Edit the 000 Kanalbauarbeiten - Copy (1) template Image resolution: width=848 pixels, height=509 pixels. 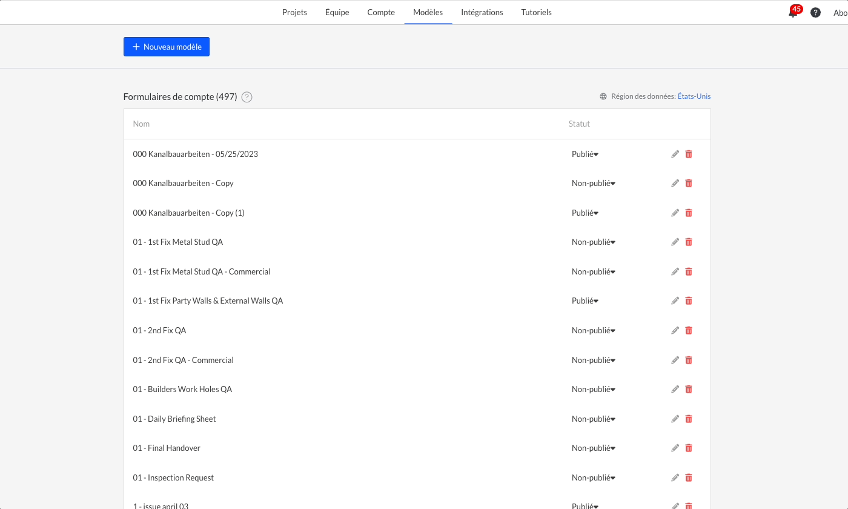[x=675, y=213]
